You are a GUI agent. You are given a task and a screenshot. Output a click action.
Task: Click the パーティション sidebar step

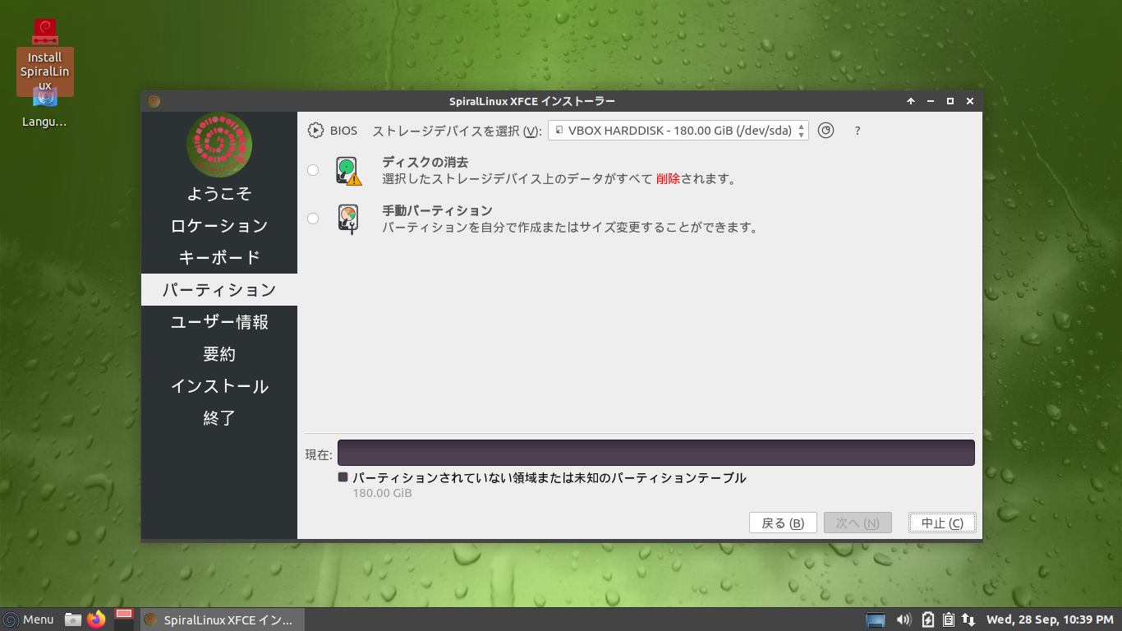pos(219,290)
